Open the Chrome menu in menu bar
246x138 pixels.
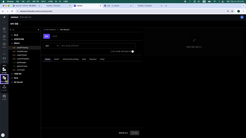[10, 2]
